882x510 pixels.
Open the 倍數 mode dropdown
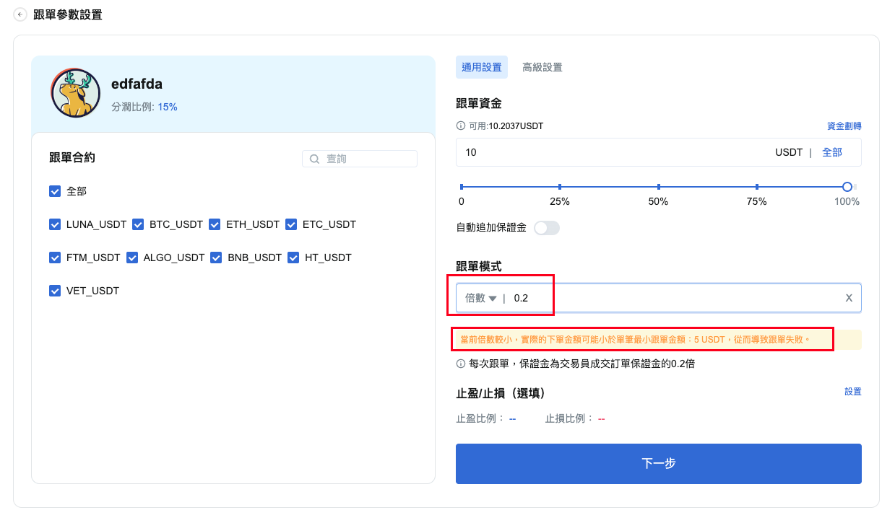480,298
